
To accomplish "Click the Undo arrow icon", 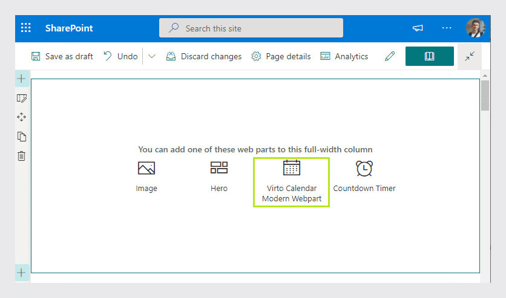I will click(108, 56).
